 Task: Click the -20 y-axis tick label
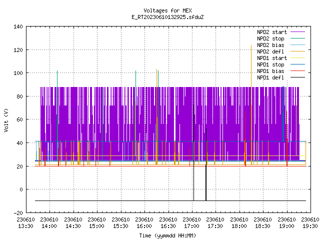tap(18, 213)
